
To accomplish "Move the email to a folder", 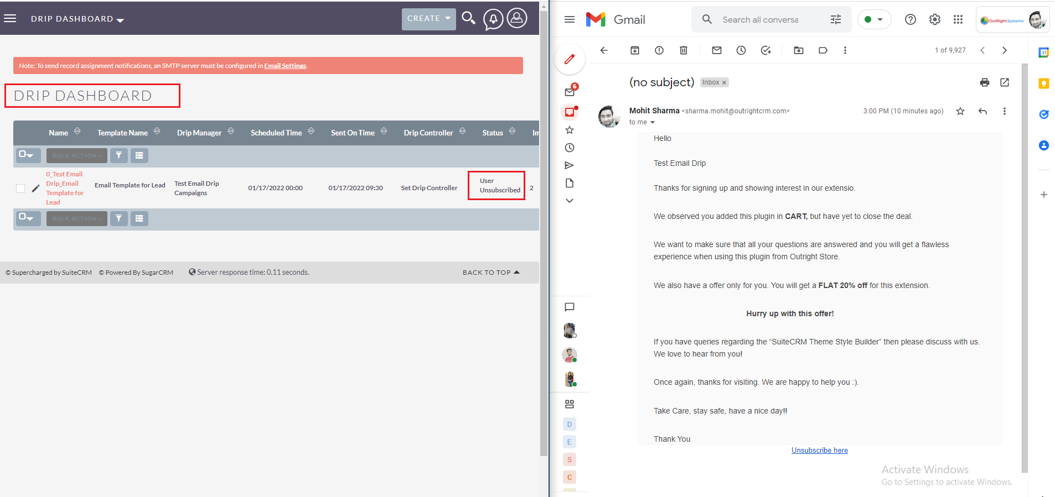I will [x=799, y=50].
